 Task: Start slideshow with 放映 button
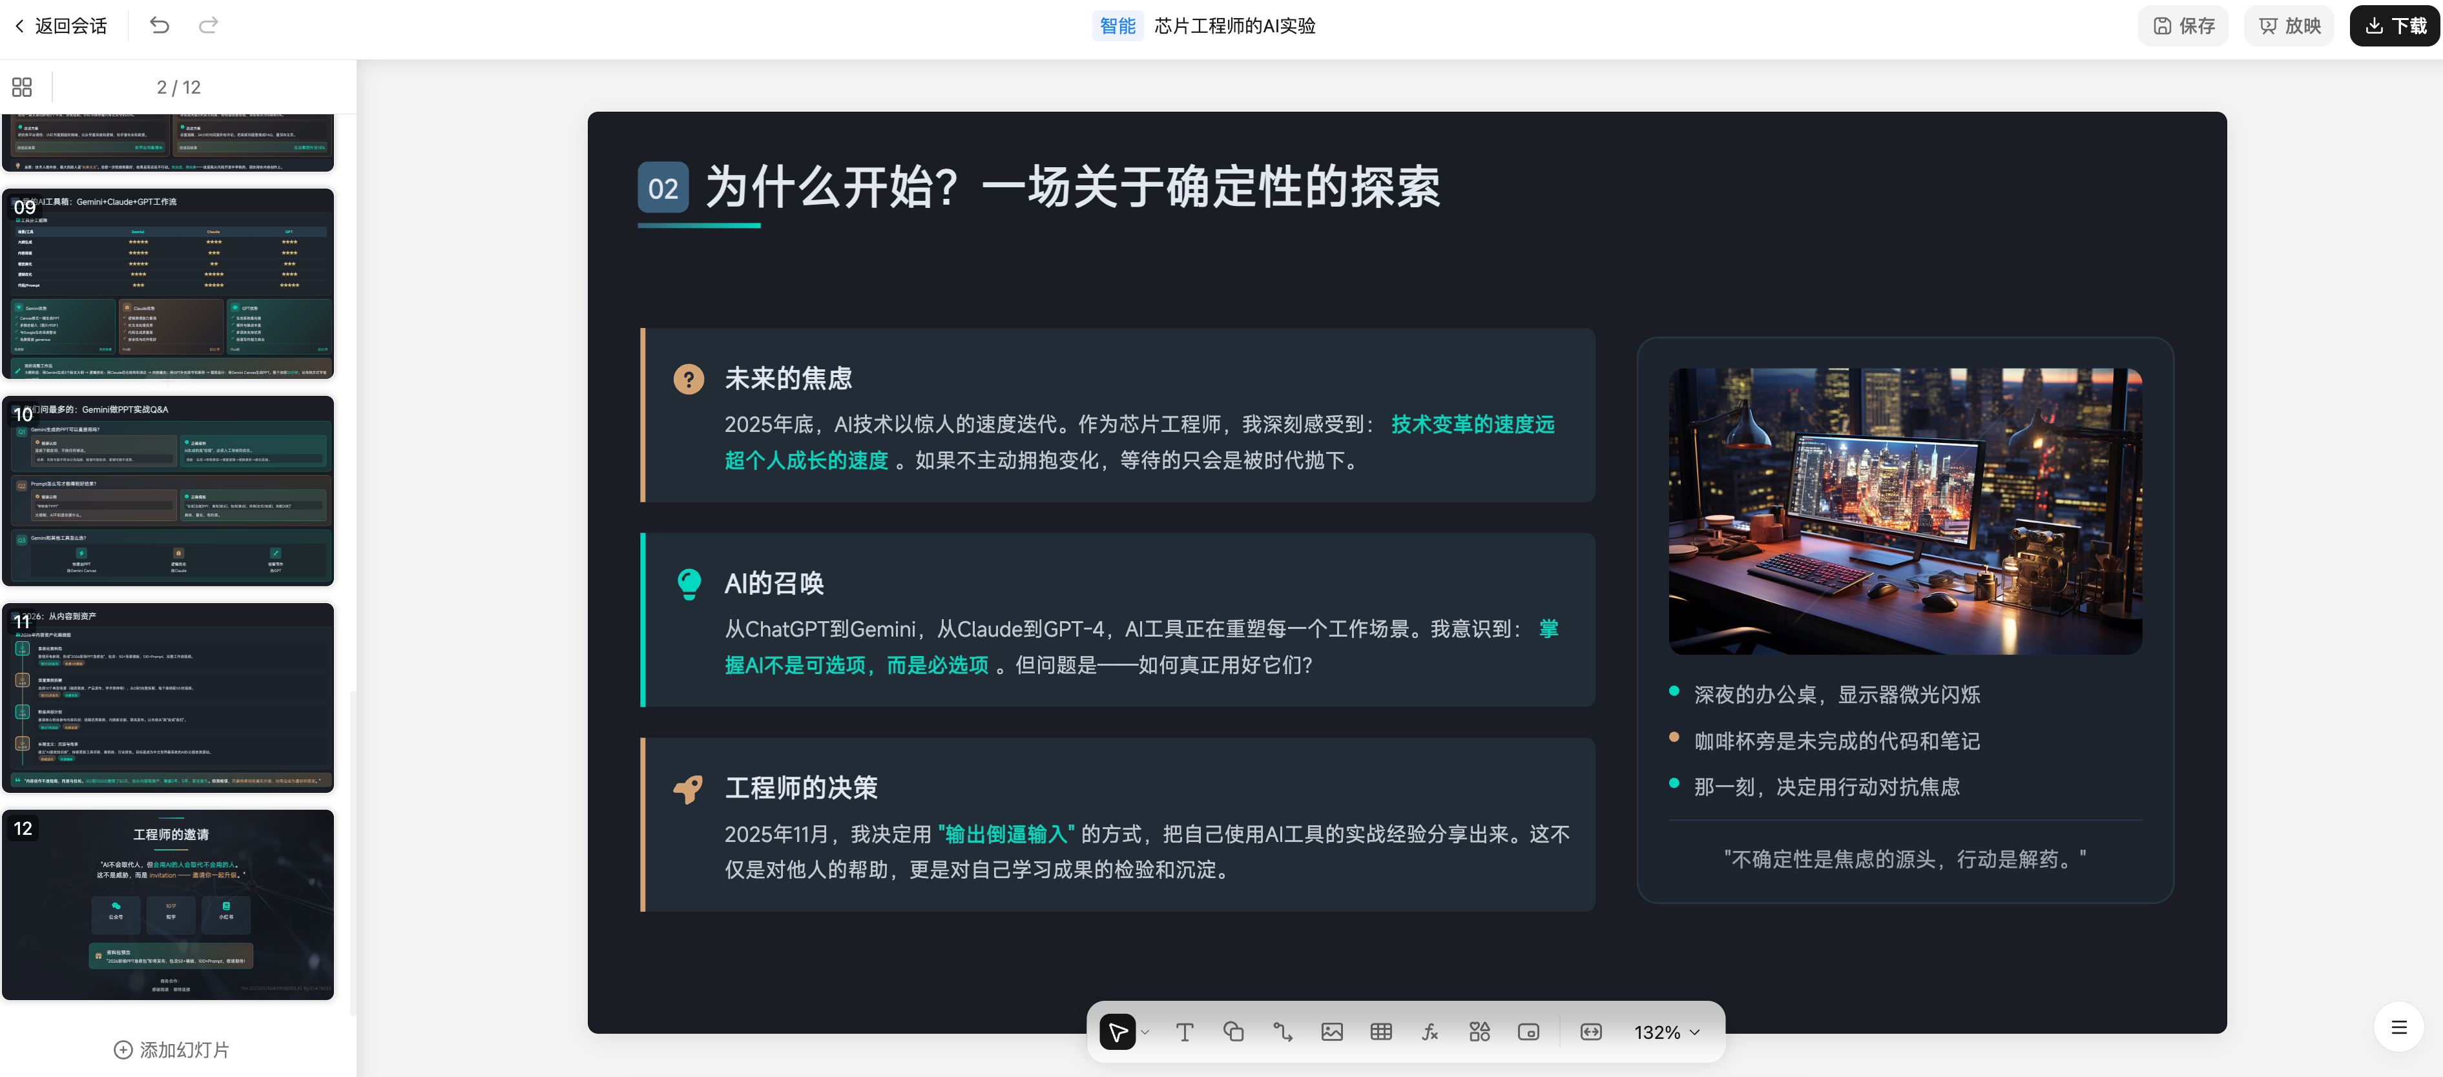coord(2289,26)
